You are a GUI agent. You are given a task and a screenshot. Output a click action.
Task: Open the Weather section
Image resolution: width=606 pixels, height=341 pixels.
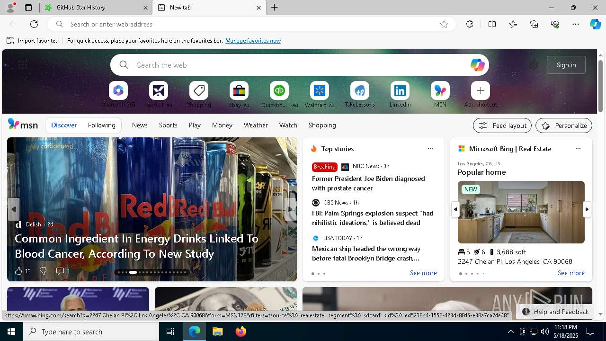coord(256,125)
